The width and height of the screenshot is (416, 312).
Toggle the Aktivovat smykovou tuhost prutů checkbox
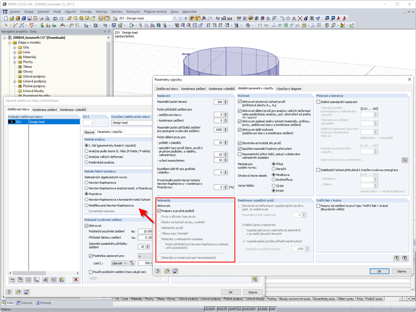point(240,102)
